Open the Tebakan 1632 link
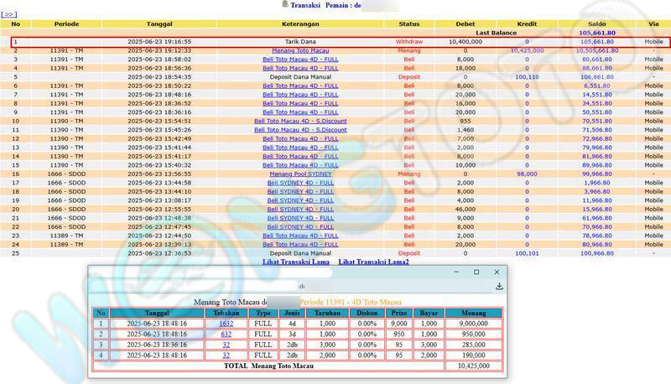This screenshot has width=671, height=384. 226,323
